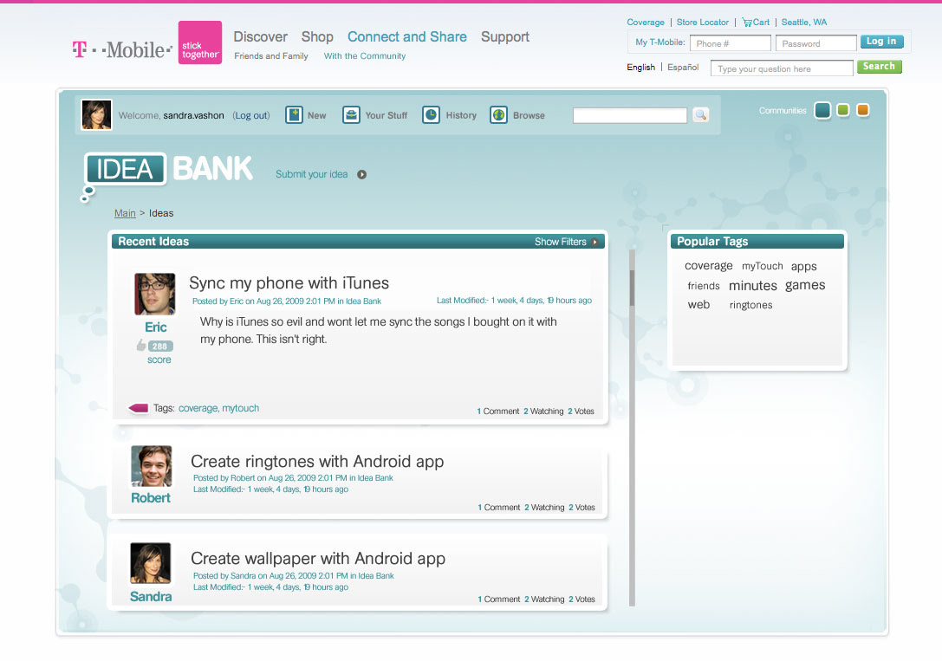Open the Support menu
The width and height of the screenshot is (942, 661).
tap(505, 36)
